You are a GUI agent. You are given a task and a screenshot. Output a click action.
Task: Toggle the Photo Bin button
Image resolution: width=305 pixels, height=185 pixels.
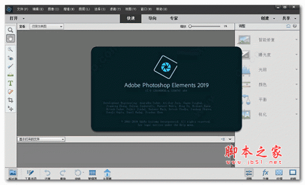(13, 174)
